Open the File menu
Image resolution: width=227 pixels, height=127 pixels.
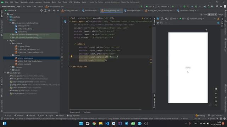(x=6, y=2)
